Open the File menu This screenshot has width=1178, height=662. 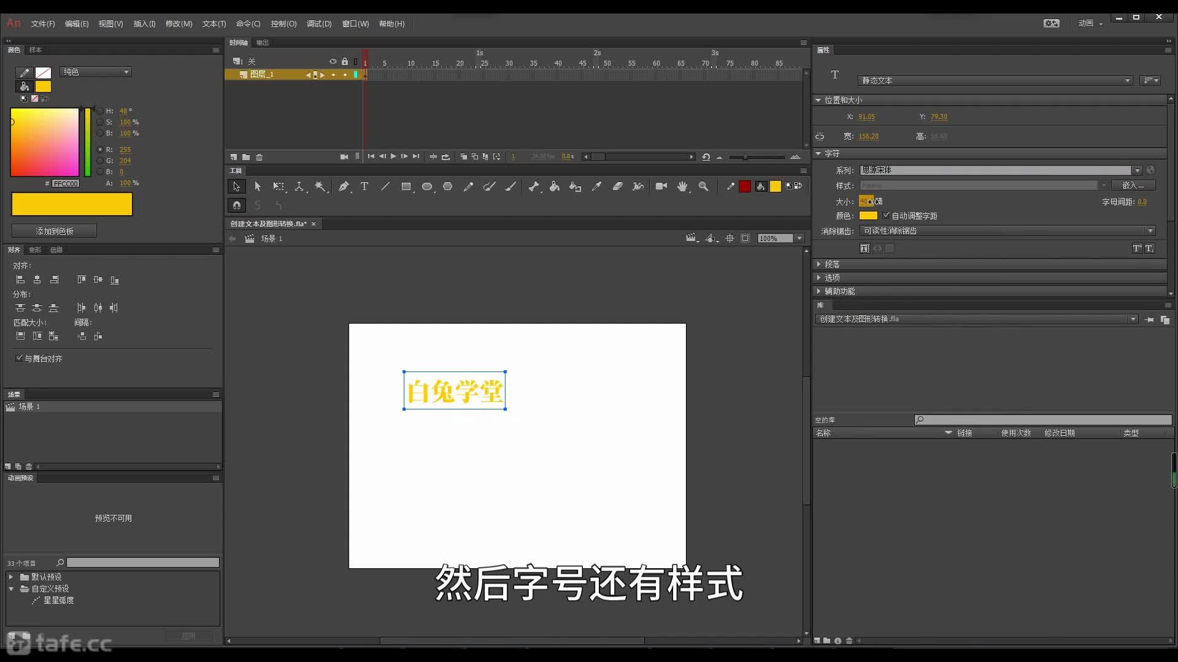43,24
